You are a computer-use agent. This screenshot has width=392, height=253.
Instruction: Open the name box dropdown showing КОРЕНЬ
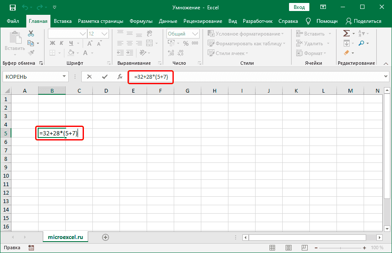(x=64, y=77)
